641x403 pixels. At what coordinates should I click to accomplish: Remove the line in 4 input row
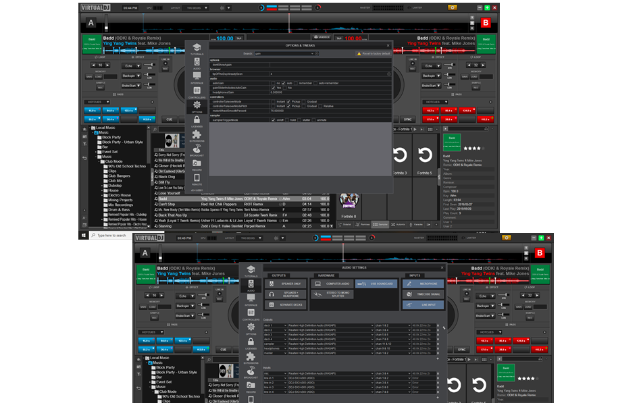click(x=438, y=392)
